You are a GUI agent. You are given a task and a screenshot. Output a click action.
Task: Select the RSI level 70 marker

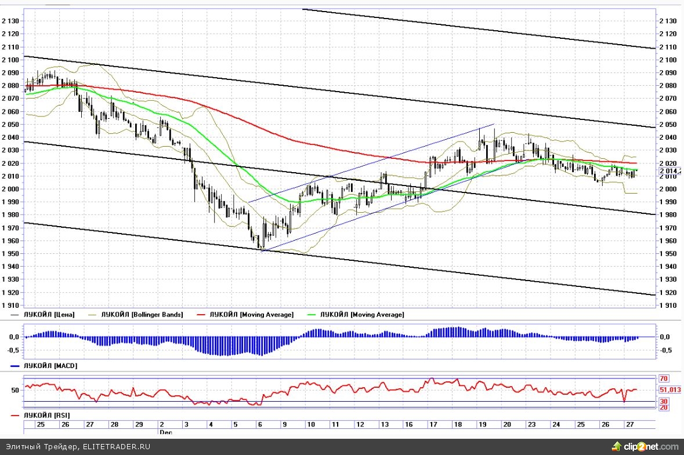pyautogui.click(x=664, y=378)
